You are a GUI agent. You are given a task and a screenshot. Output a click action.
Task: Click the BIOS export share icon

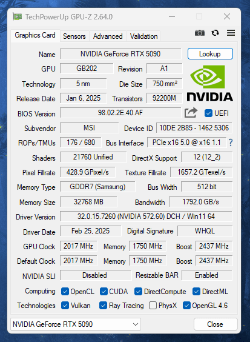point(191,113)
